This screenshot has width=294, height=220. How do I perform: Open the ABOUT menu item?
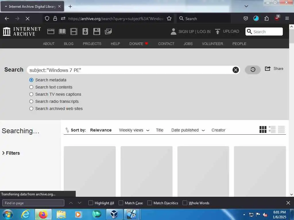49,44
